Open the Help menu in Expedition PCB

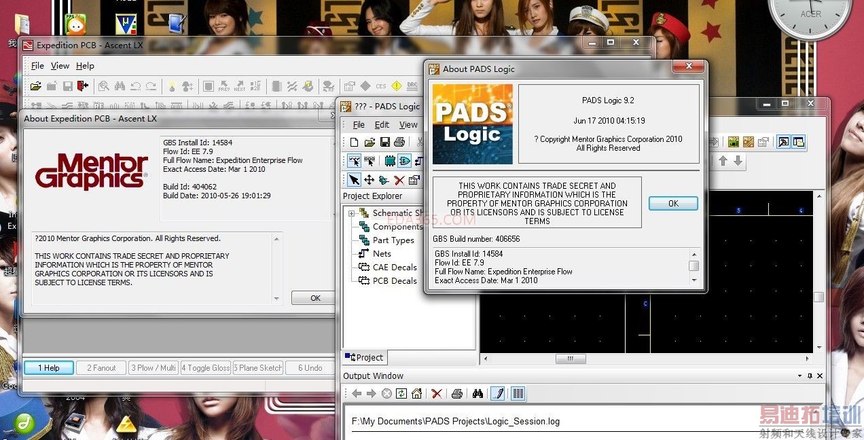pyautogui.click(x=85, y=66)
